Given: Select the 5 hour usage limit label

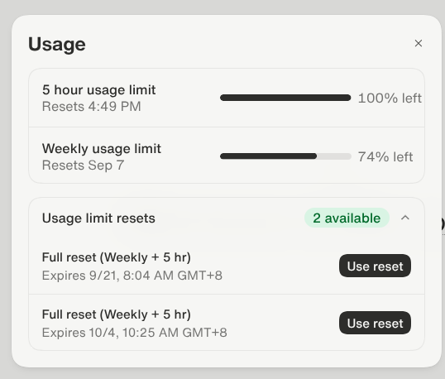Looking at the screenshot, I should tap(98, 90).
